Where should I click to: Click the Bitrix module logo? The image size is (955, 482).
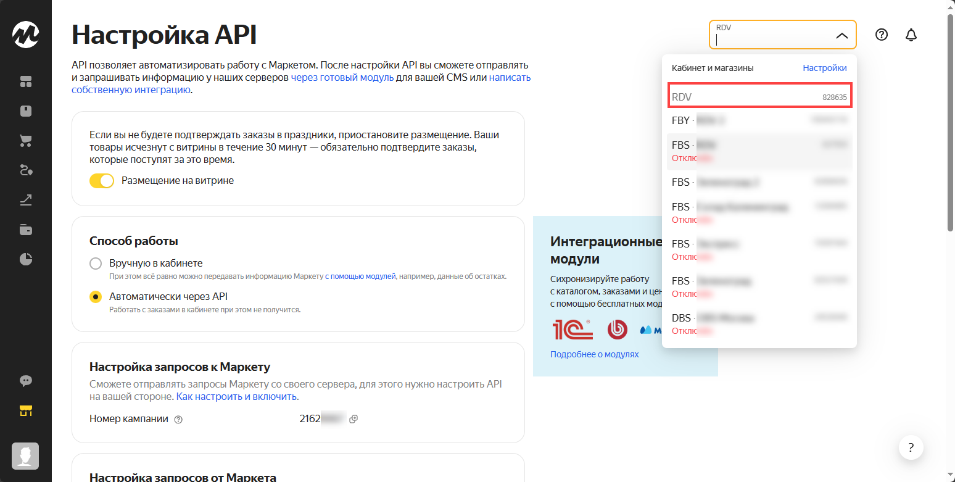tap(617, 330)
